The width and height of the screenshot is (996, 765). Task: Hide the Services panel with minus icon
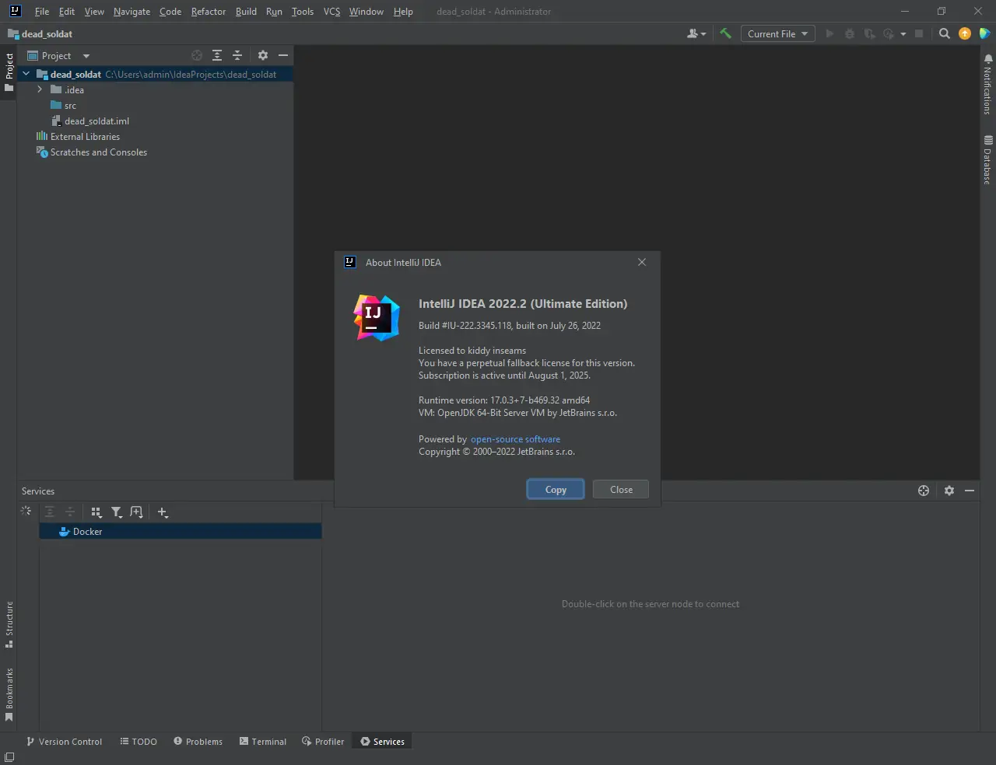pos(970,491)
